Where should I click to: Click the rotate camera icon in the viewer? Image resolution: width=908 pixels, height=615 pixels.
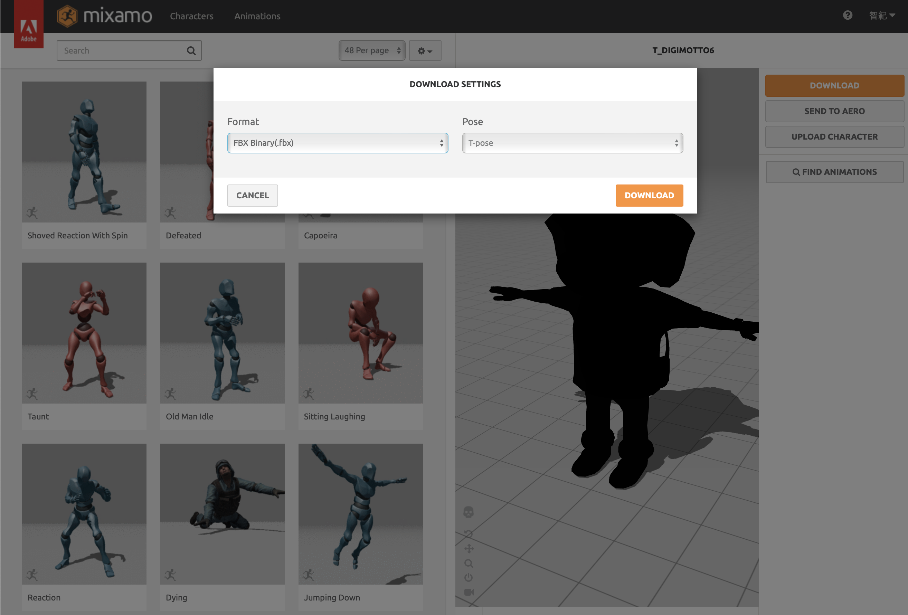(469, 534)
